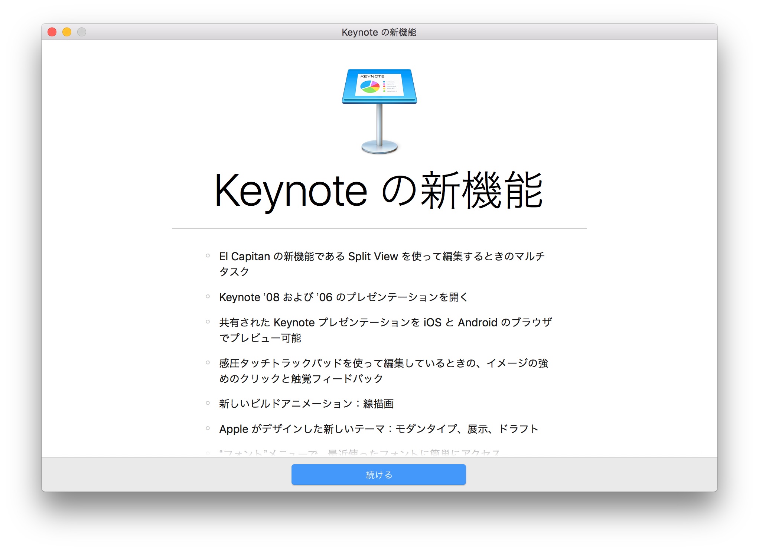Click bullet marker beside 感圧タッチ item
The width and height of the screenshot is (759, 551).
pyautogui.click(x=208, y=362)
